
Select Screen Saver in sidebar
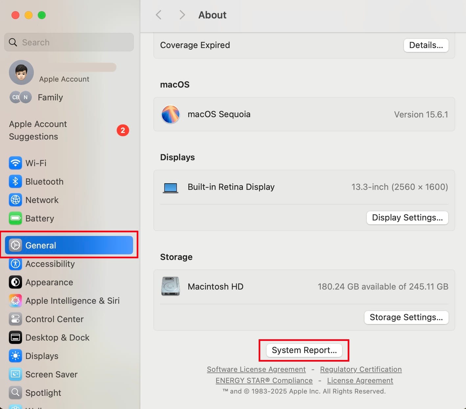coord(51,374)
